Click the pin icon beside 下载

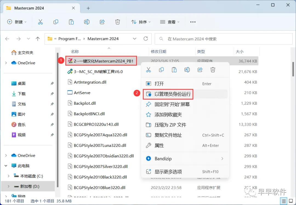pos(52,94)
